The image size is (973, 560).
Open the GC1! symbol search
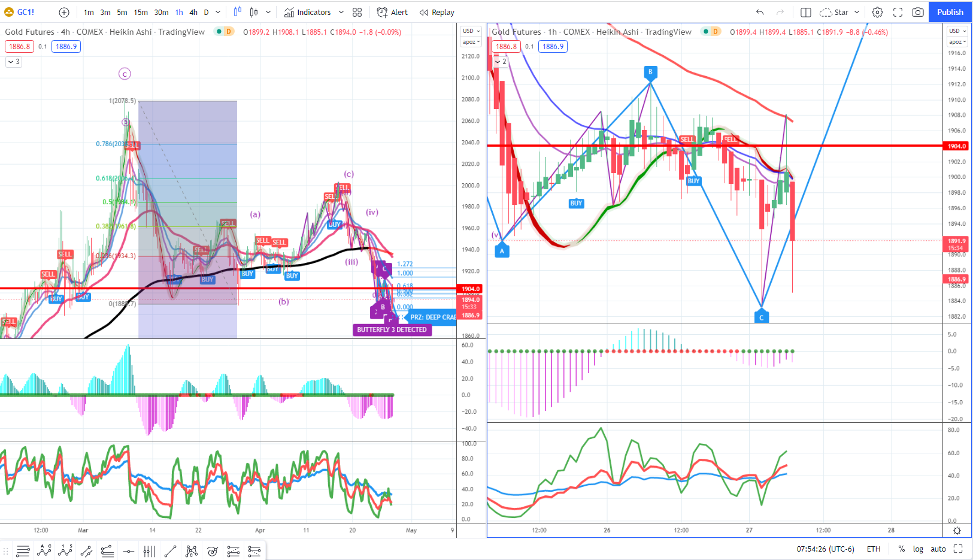[x=20, y=12]
